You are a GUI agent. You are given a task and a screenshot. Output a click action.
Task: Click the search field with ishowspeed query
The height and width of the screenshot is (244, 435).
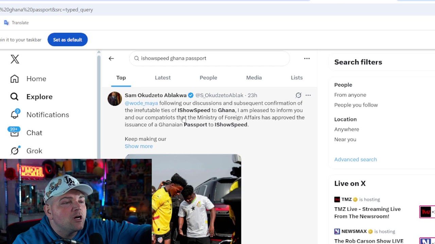coord(209,58)
